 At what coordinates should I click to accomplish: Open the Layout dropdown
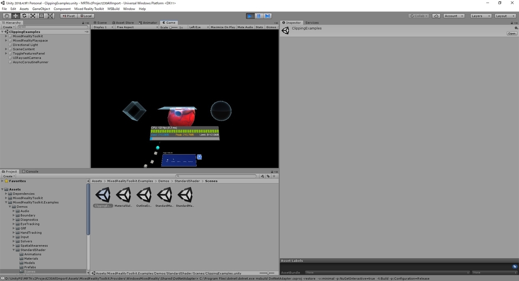coord(505,16)
